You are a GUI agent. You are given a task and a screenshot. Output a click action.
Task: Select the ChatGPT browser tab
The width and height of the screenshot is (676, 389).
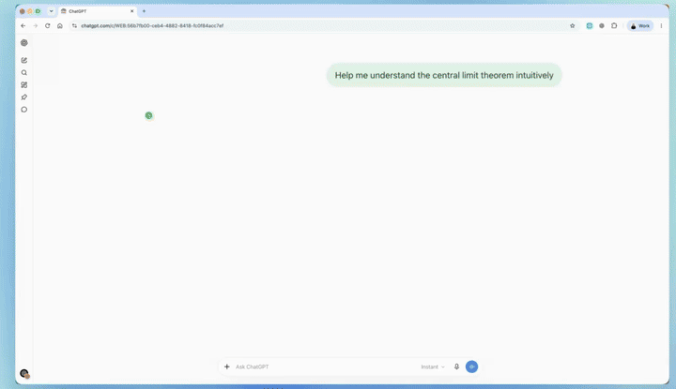[98, 11]
